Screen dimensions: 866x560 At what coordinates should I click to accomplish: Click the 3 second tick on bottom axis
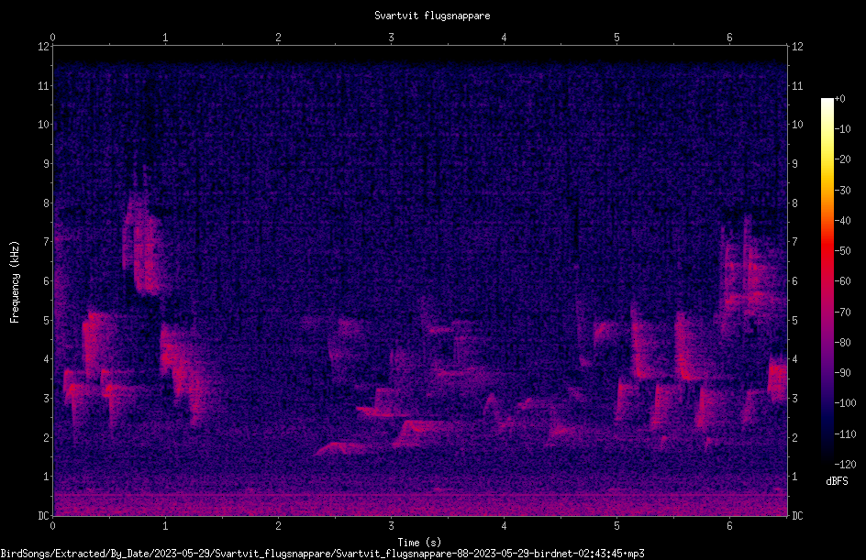391,526
